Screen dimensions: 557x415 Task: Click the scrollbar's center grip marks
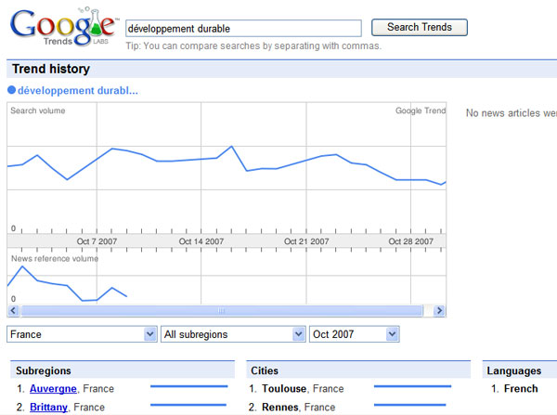pos(221,310)
